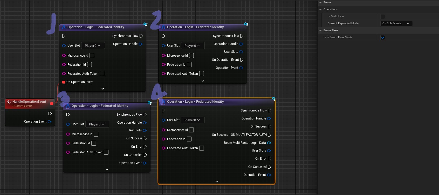Click the On Success - ON MULTI-FACTOR AUTH pin
The image size is (439, 195).
269,135
